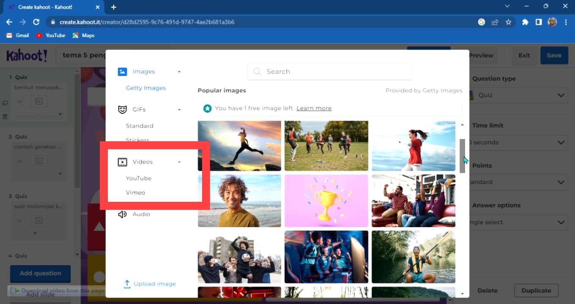View site information lock icon
This screenshot has height=304, width=575.
(53, 22)
